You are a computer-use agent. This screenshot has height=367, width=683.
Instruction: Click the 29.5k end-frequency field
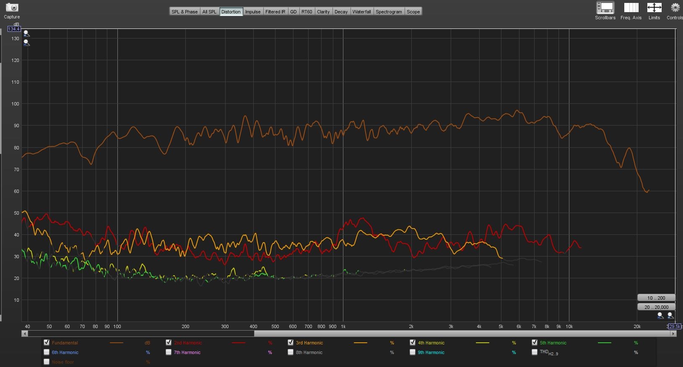click(x=675, y=326)
